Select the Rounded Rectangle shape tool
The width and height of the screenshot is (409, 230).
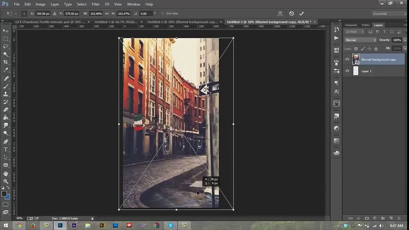tap(6, 165)
